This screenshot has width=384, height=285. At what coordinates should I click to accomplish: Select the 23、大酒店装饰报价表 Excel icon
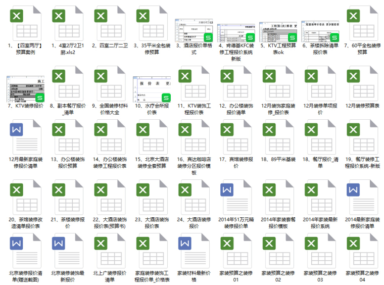pos(152,198)
